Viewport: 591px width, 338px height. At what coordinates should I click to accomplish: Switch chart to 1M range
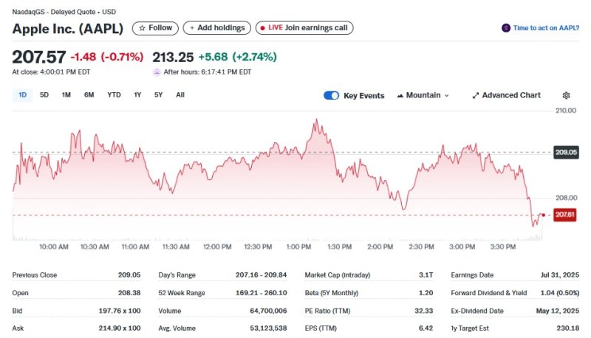66,95
